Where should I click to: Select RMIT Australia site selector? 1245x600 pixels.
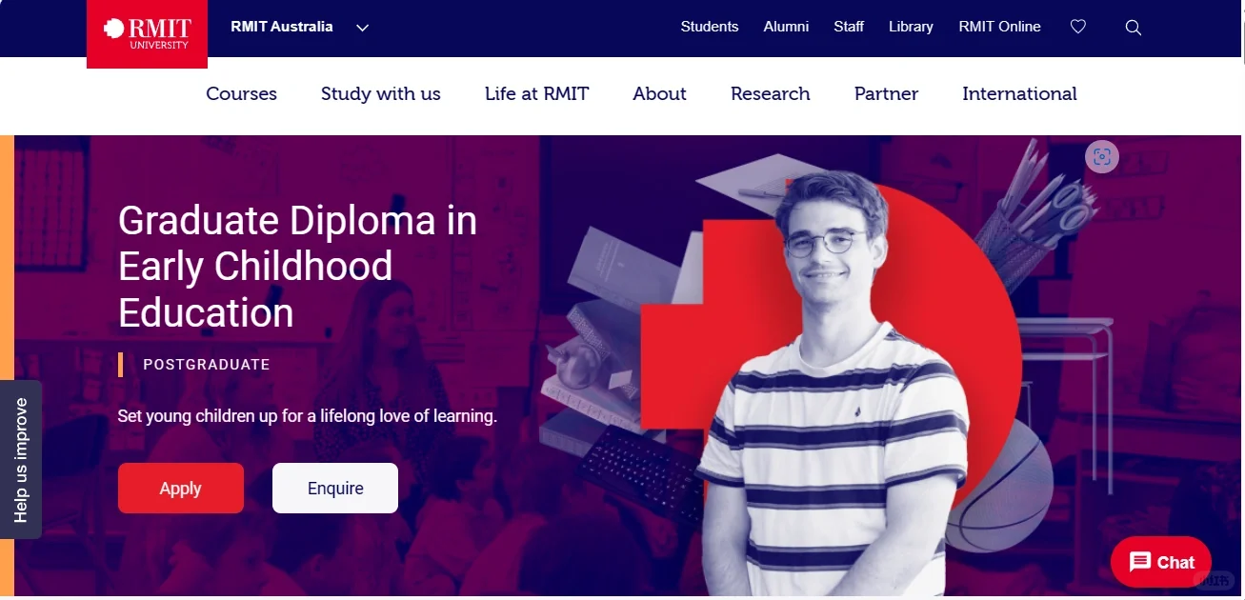282,27
